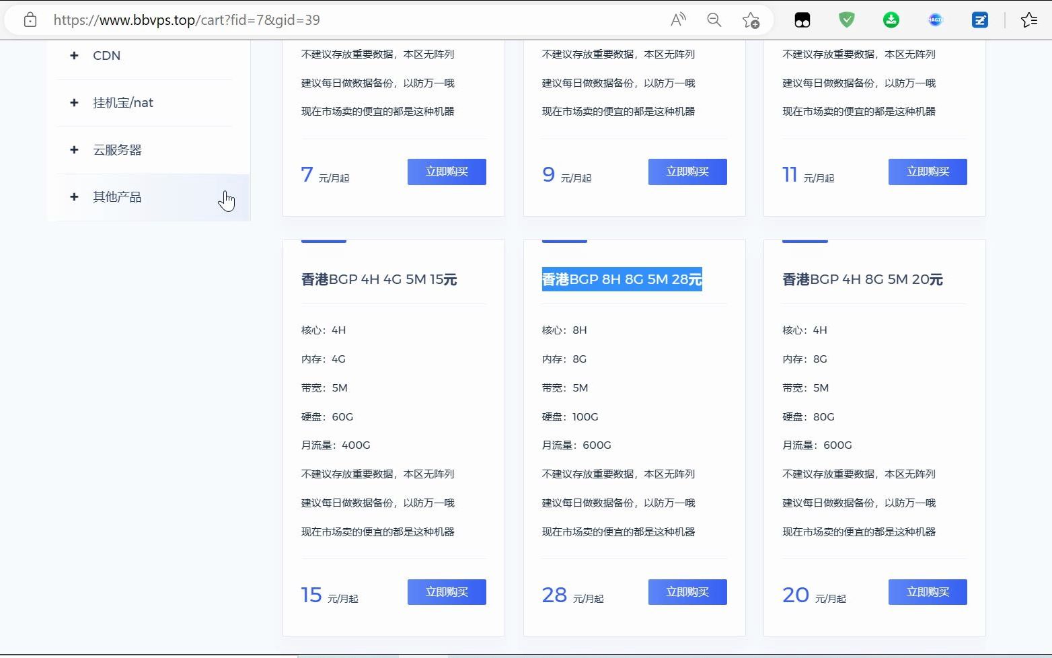Open the black mask extension icon
The height and width of the screenshot is (658, 1052).
[802, 20]
